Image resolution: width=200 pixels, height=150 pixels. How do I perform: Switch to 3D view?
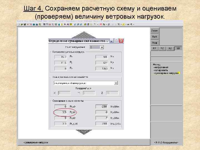(178, 48)
